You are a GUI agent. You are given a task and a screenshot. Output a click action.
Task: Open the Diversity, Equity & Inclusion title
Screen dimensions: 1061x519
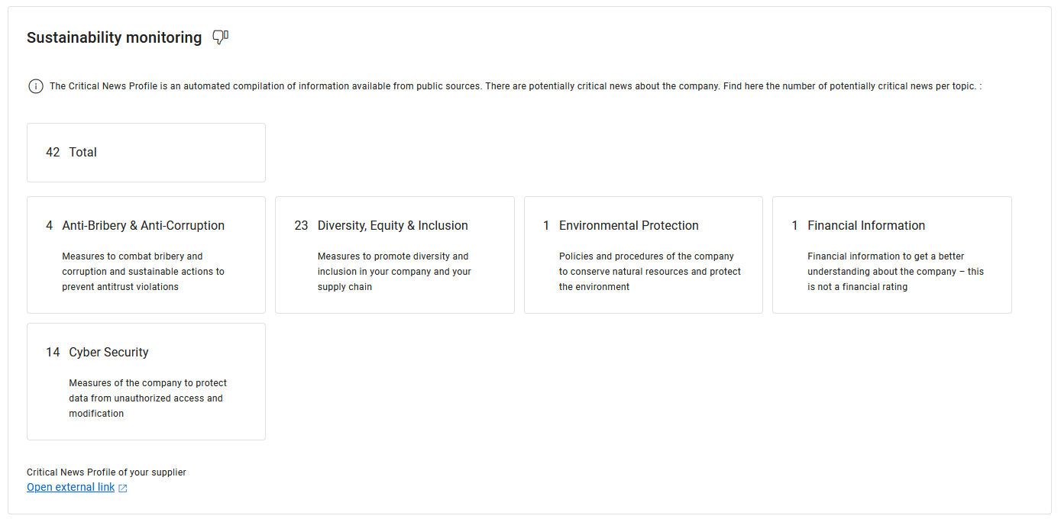tap(393, 226)
